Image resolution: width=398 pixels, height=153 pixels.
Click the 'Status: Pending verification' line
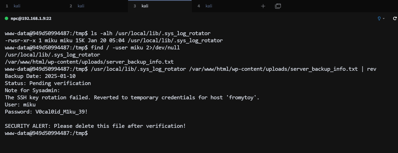click(48, 83)
